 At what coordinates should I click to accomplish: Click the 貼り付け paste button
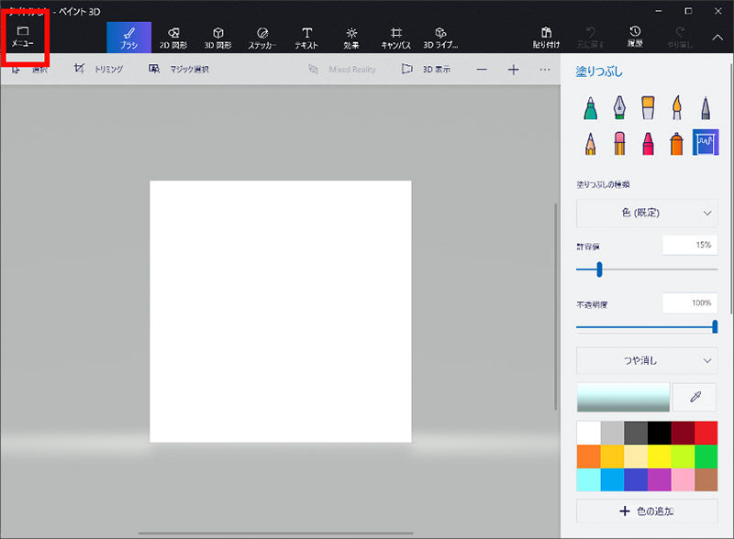(546, 37)
